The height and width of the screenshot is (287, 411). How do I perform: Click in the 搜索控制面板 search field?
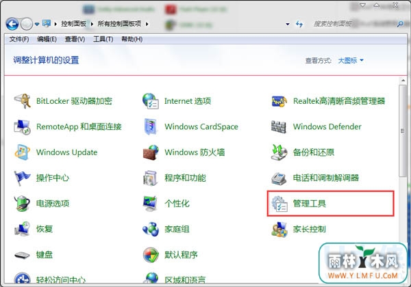pos(354,24)
